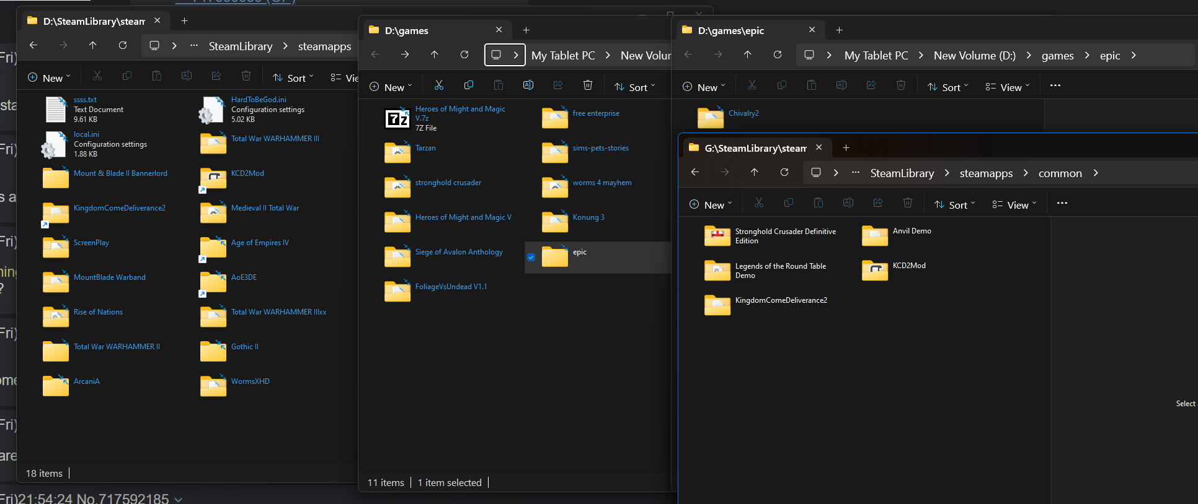The image size is (1198, 504).
Task: Open the Sort dropdown in D:\games\epic window
Action: pos(947,87)
